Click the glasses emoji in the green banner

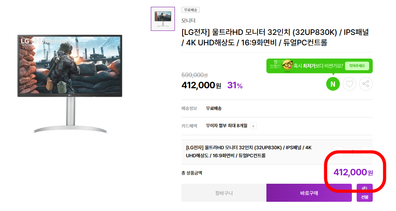tap(287, 65)
